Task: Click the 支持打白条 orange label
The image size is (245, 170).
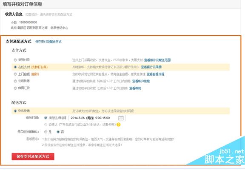Action: coord(40,67)
